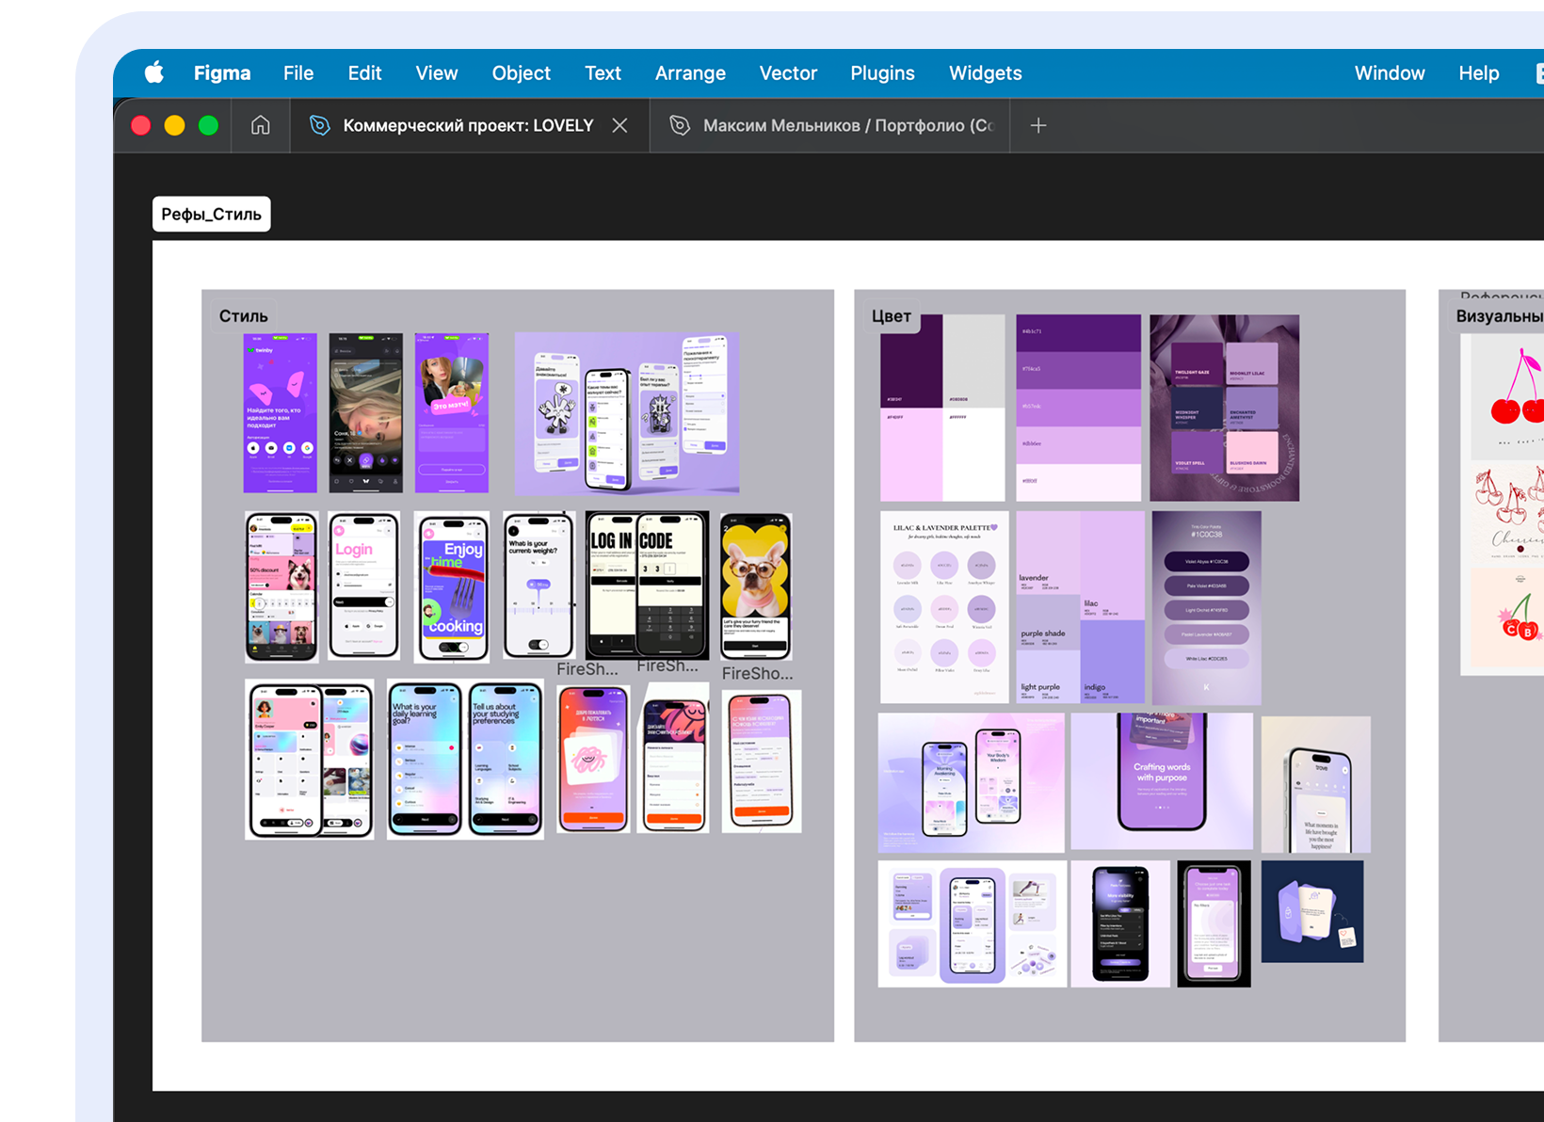Screen dimensions: 1544x1122
Task: Select the LOG IN CODE phone mockup
Action: (647, 584)
